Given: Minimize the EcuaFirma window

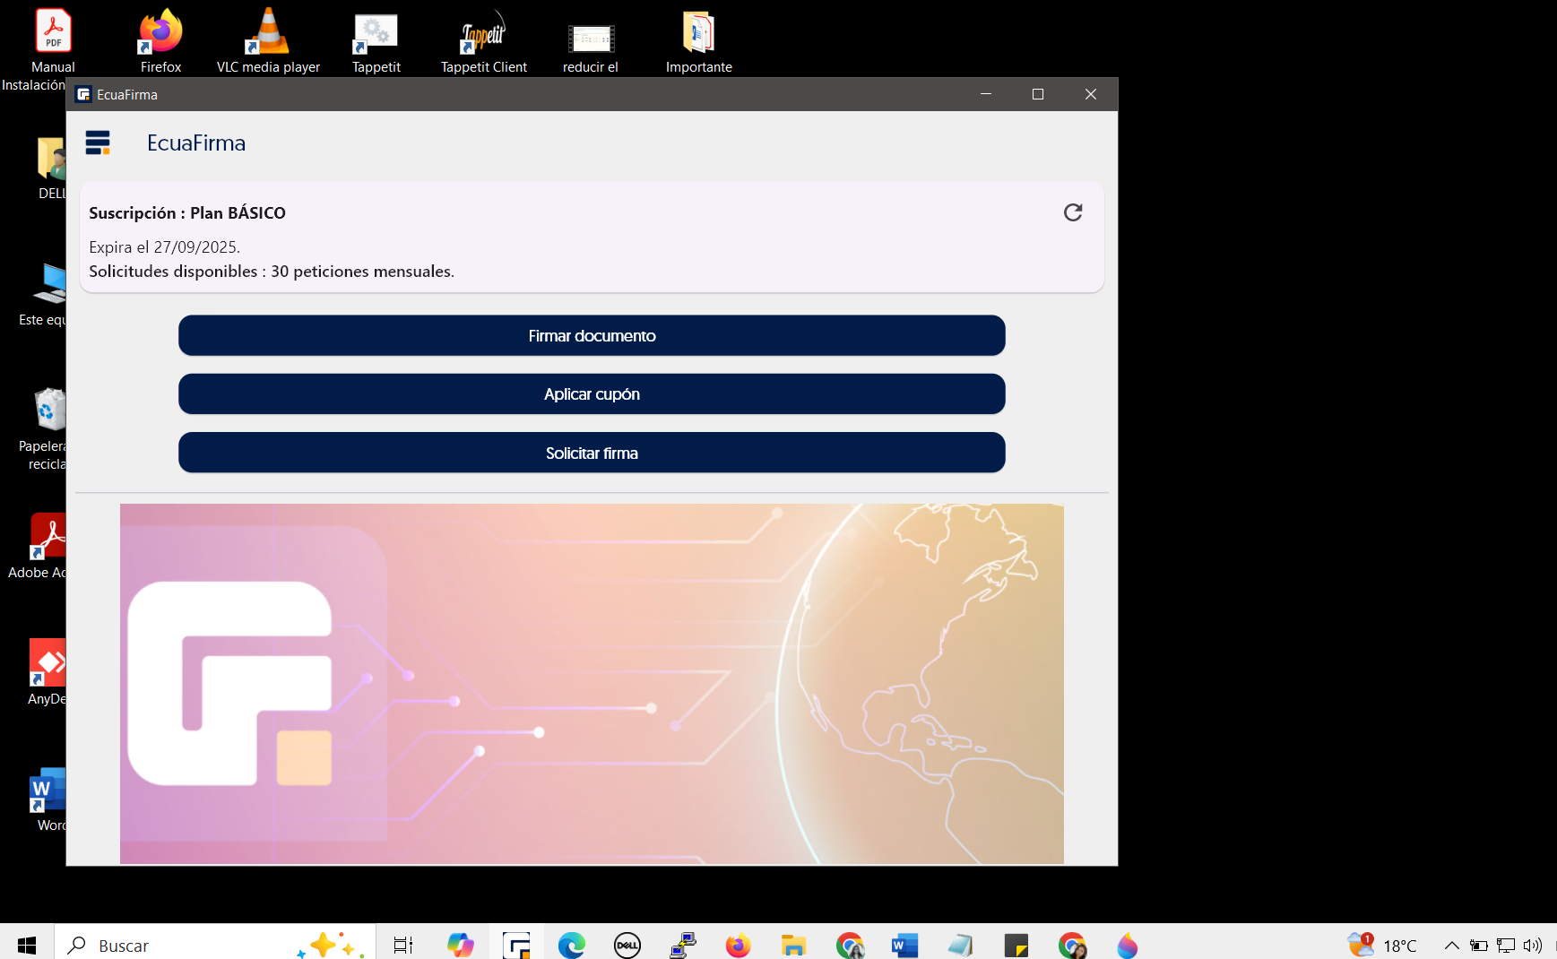Looking at the screenshot, I should [986, 94].
